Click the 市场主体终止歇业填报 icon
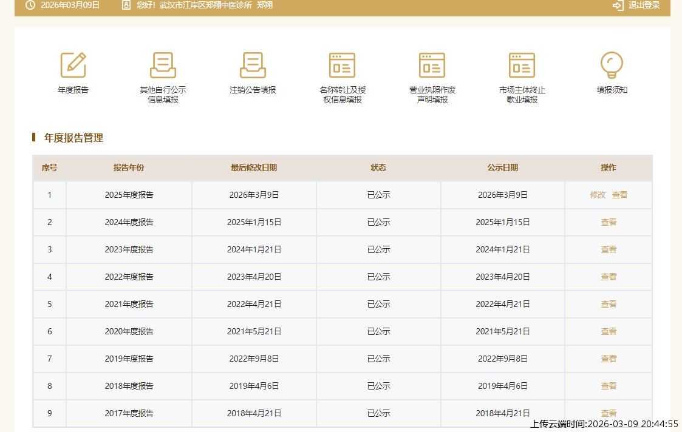 tap(522, 65)
